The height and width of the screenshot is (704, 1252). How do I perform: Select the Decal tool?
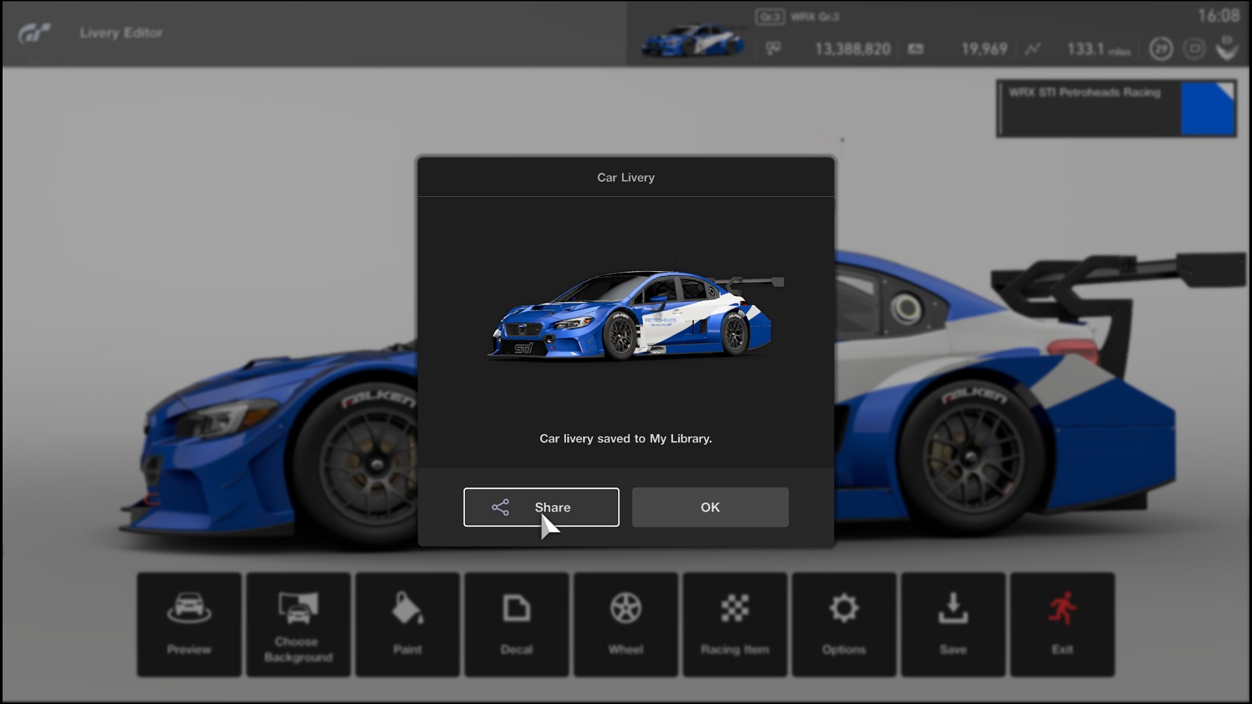(x=516, y=624)
